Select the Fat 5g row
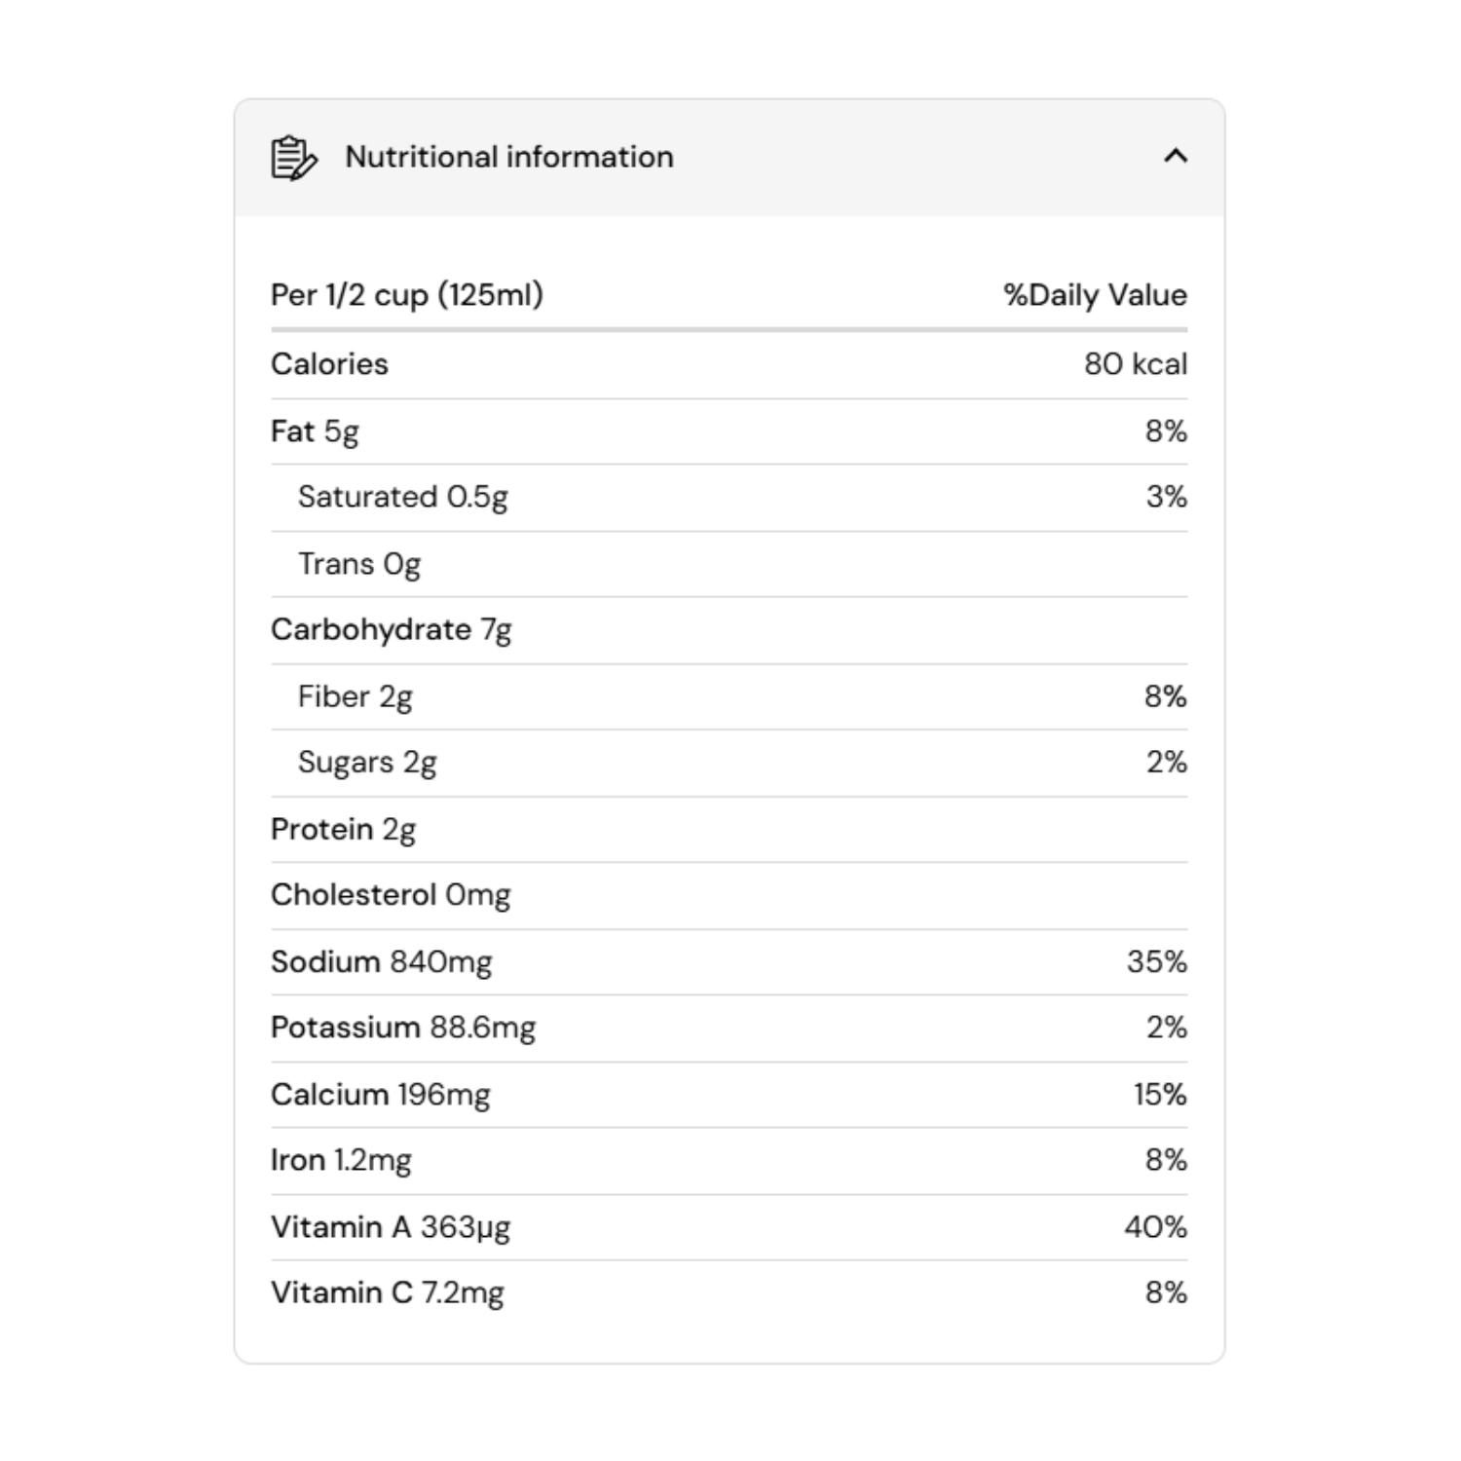The height and width of the screenshot is (1461, 1461). pos(315,431)
